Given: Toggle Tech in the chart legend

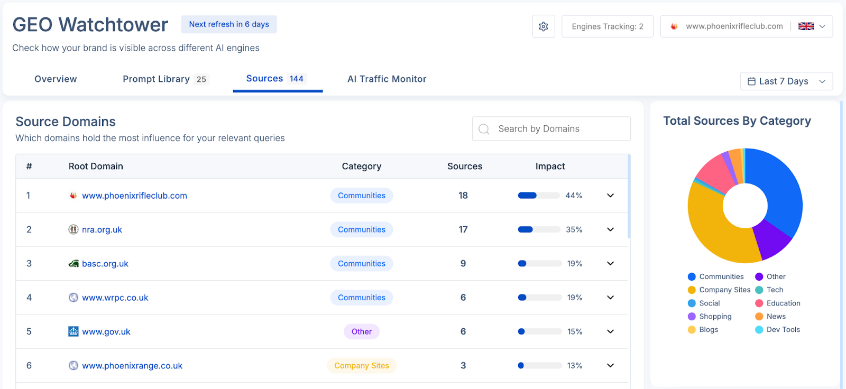Looking at the screenshot, I should pyautogui.click(x=769, y=290).
